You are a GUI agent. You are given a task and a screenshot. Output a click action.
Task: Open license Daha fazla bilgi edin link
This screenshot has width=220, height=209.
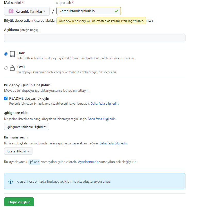click(114, 143)
